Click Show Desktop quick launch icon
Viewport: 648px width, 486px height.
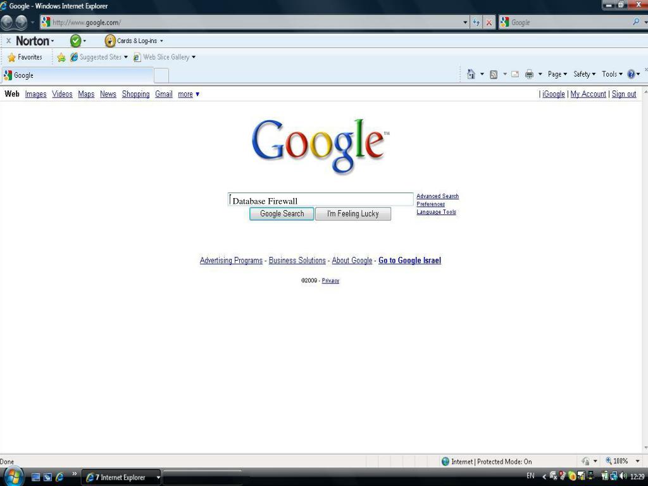pyautogui.click(x=35, y=477)
